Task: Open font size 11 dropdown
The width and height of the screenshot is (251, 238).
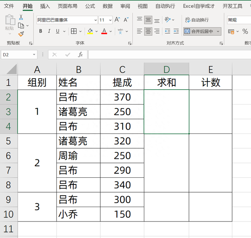Action: (110, 20)
